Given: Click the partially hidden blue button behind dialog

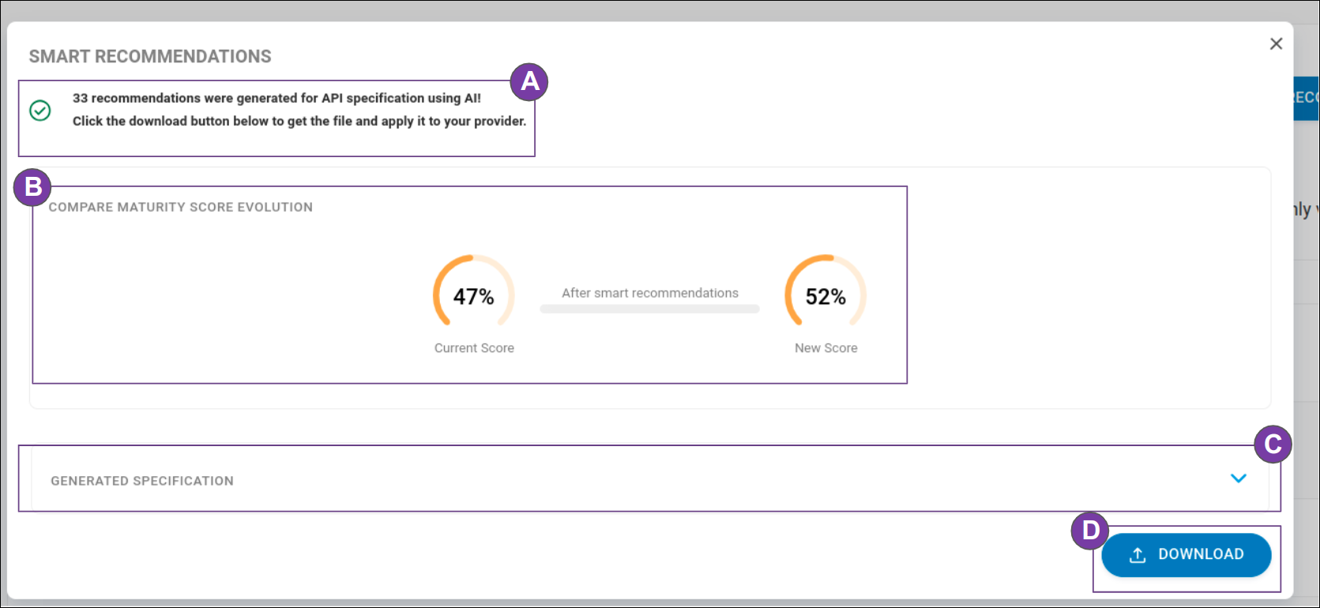Looking at the screenshot, I should [x=1307, y=98].
